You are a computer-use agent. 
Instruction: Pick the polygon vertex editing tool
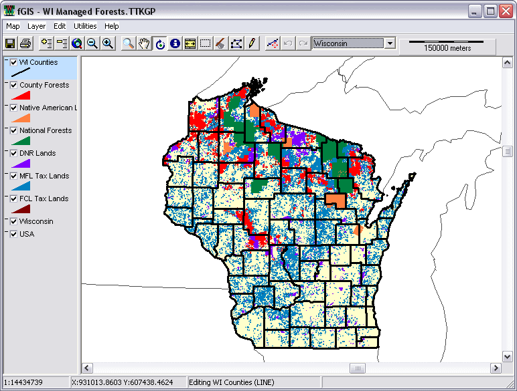click(236, 43)
